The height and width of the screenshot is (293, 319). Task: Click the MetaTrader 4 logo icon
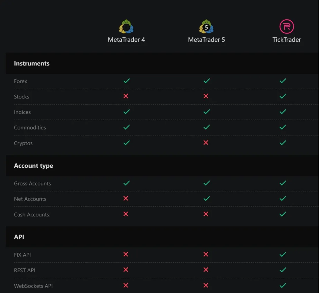tap(126, 27)
